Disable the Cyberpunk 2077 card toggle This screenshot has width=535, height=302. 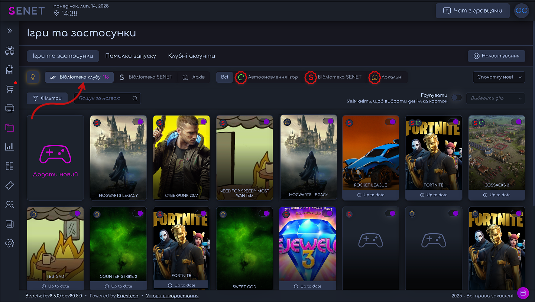[x=201, y=122]
